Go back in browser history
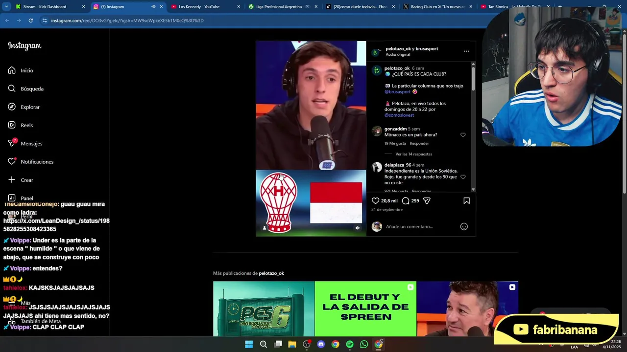The image size is (627, 352). (x=7, y=21)
